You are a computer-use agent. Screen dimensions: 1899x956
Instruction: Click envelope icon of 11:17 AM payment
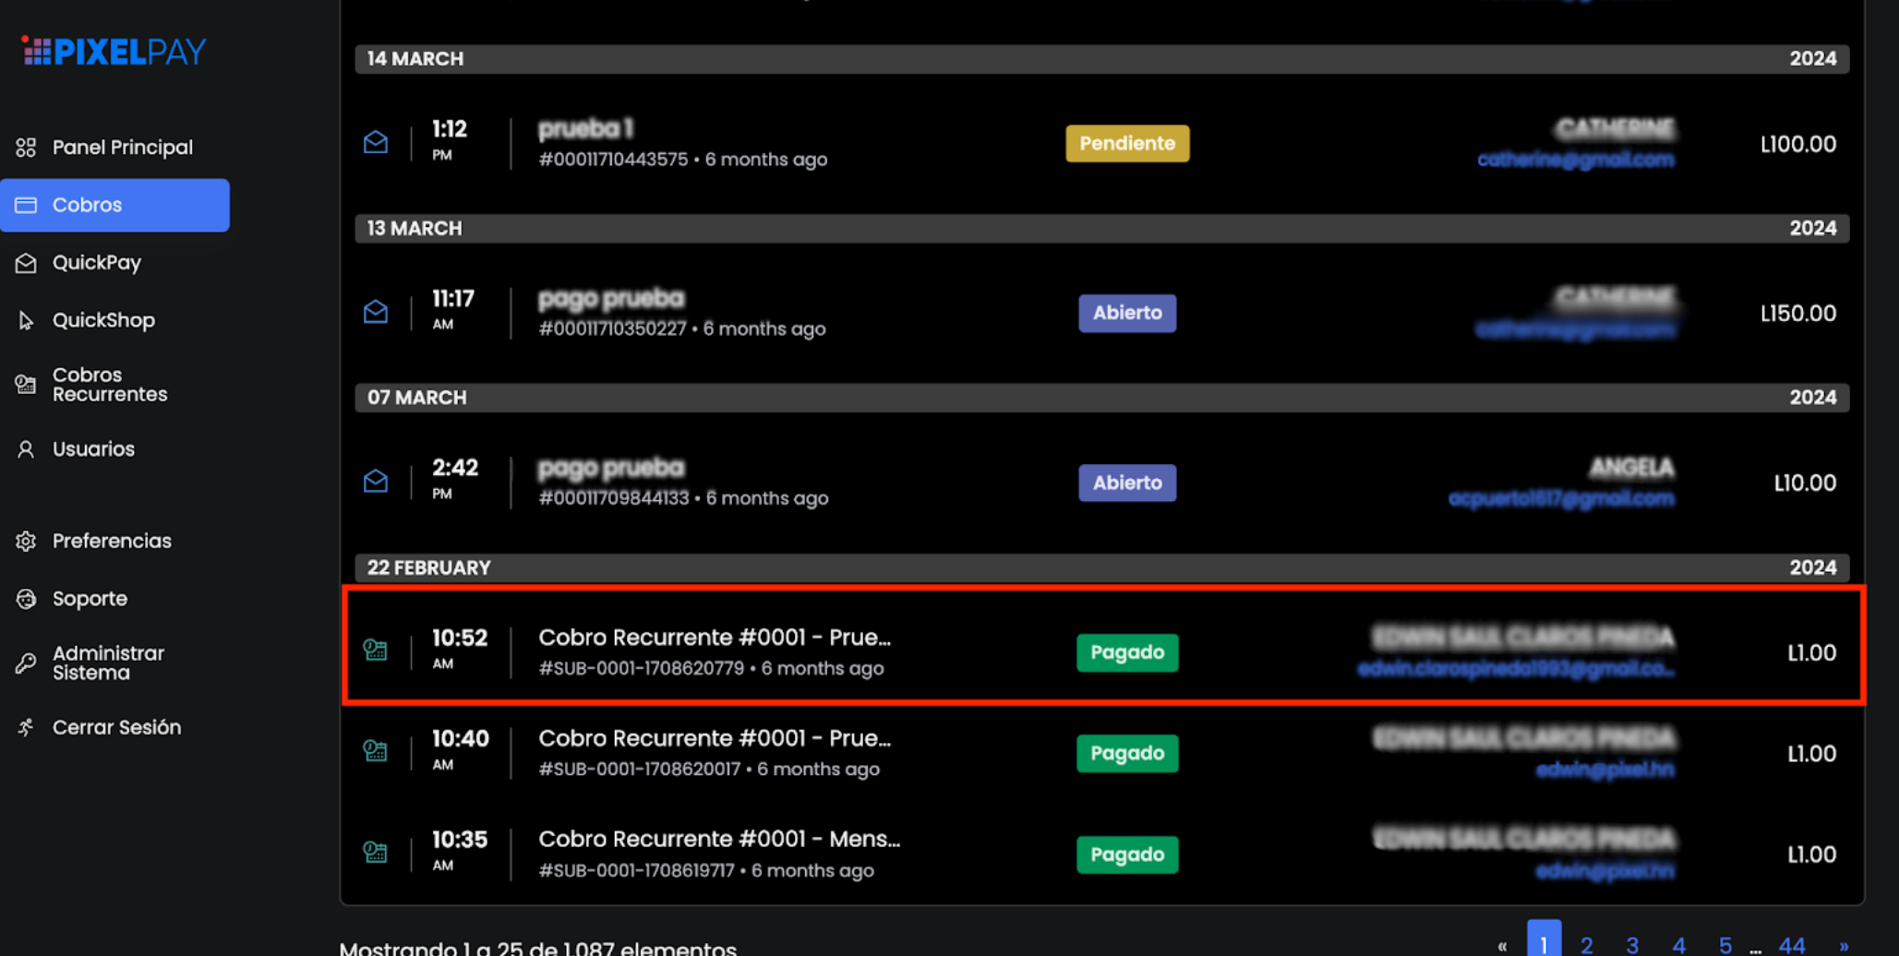pos(376,312)
